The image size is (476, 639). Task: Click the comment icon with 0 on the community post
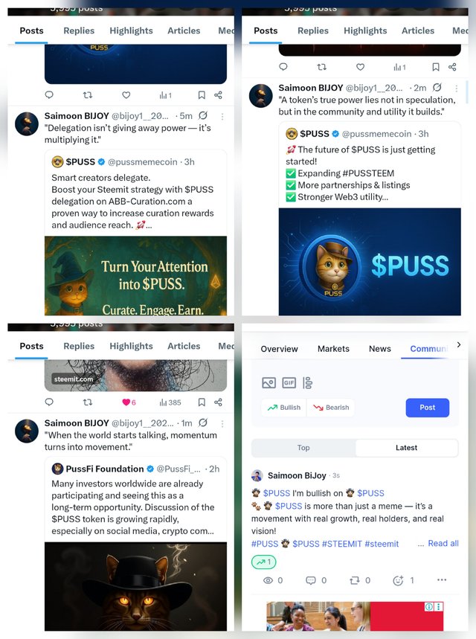[311, 580]
